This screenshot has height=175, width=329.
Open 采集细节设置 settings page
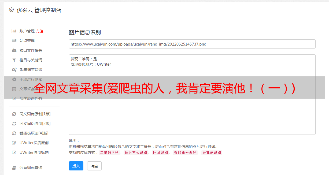pyautogui.click(x=31, y=70)
